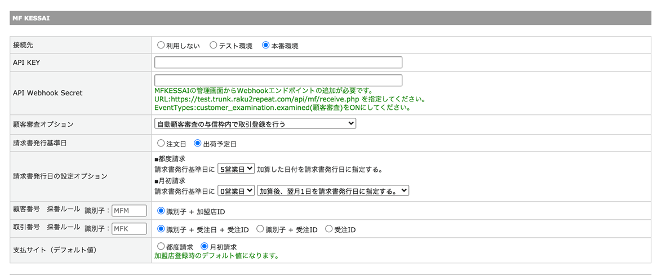
Task: Set payment site default to 月初請求
Action: [205, 246]
